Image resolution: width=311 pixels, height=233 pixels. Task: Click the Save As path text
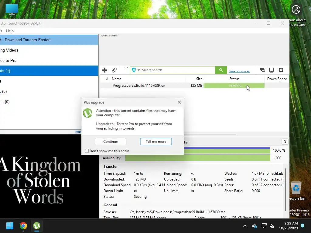177,212
